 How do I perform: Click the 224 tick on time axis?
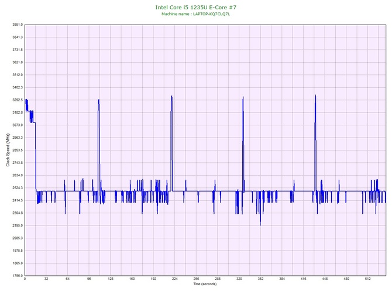175,279
